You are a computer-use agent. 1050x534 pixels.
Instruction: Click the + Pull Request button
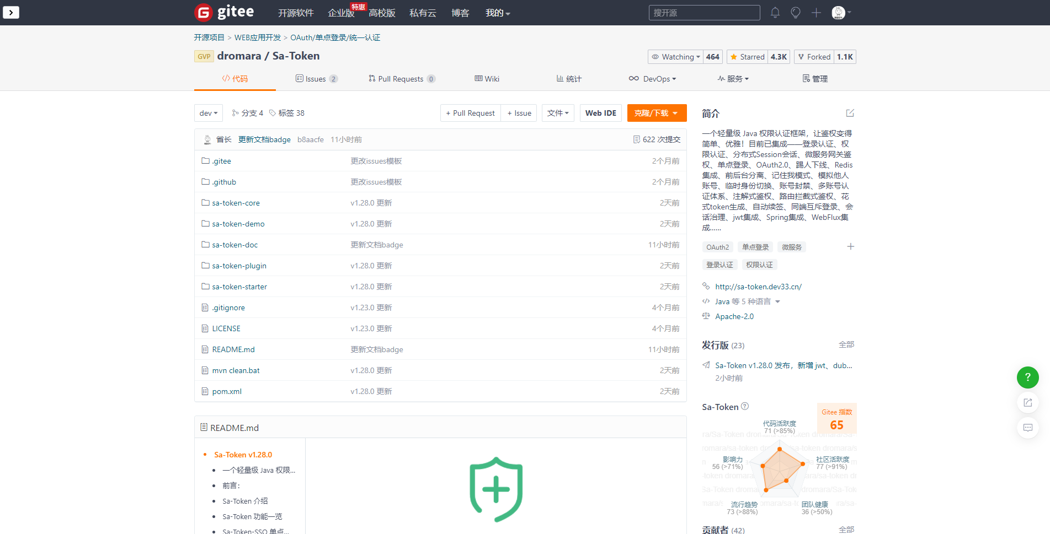pyautogui.click(x=471, y=113)
